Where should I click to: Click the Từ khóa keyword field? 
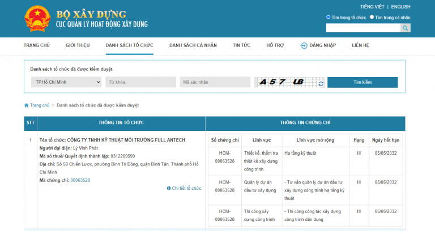click(140, 82)
